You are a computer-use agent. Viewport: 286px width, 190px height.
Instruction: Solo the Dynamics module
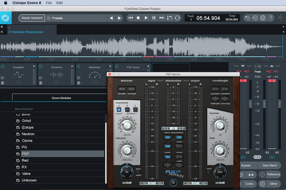tap(41, 83)
